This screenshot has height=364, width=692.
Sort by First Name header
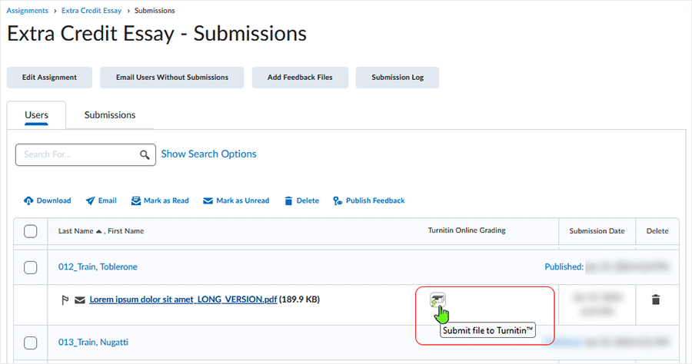126,231
